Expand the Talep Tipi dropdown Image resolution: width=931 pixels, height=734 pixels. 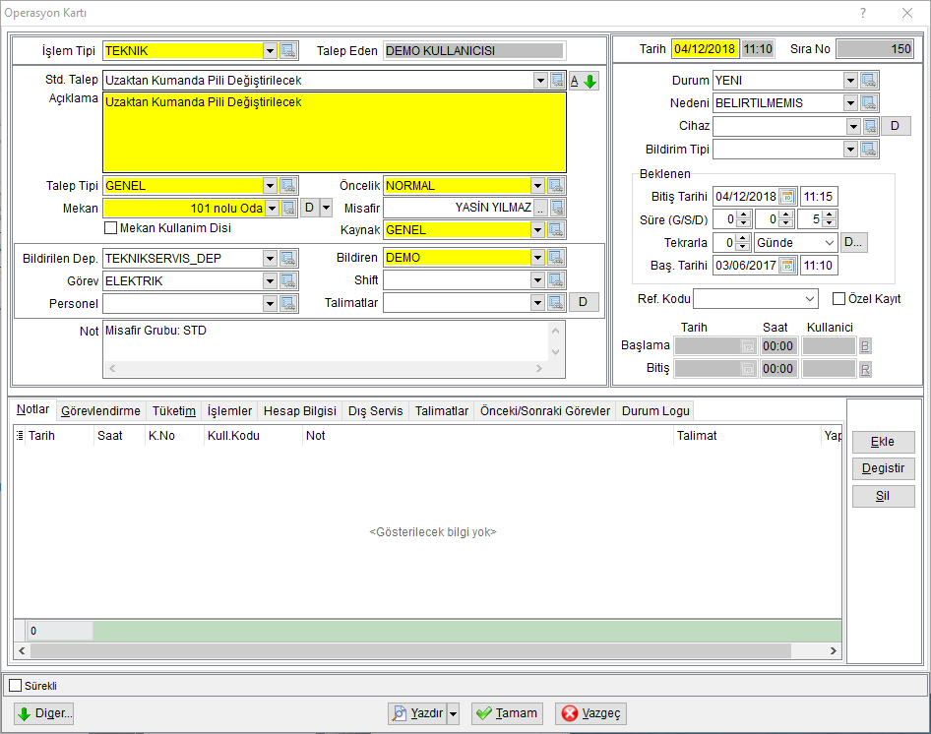(x=271, y=185)
